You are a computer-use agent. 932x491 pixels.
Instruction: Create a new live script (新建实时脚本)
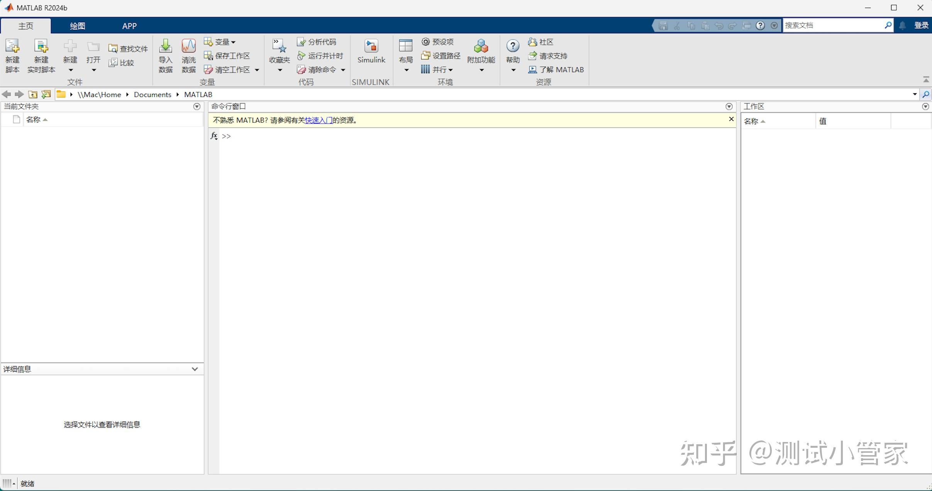(x=41, y=55)
